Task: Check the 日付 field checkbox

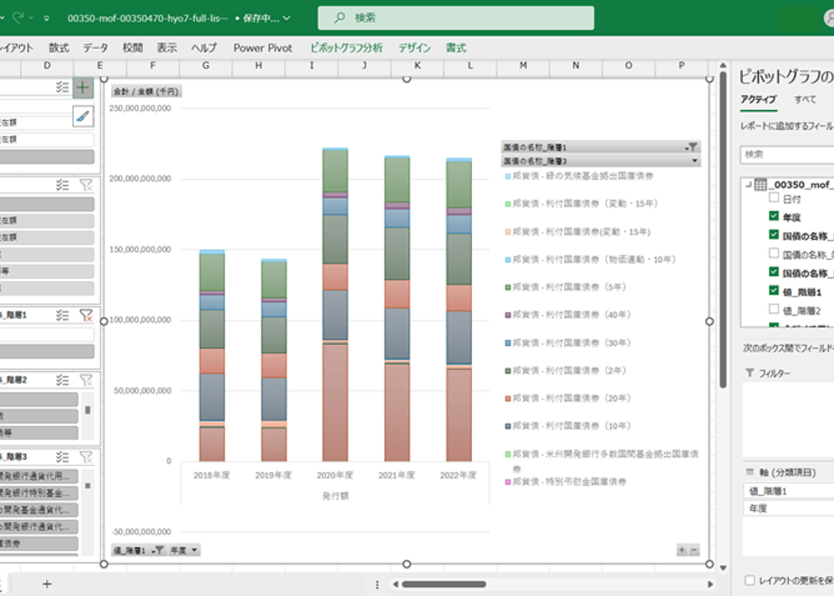Action: (x=774, y=198)
